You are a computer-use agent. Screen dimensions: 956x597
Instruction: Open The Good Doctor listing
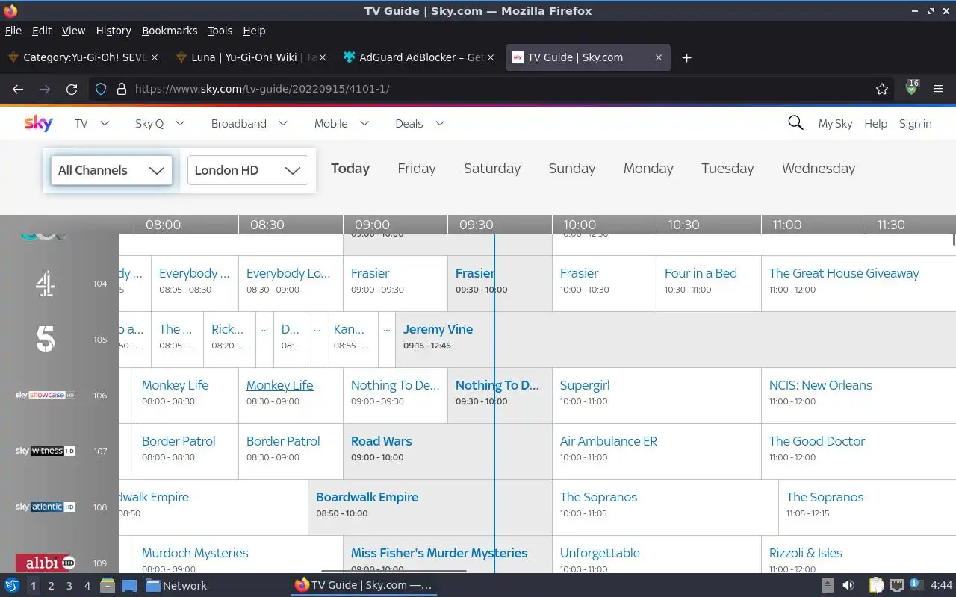tap(858, 451)
